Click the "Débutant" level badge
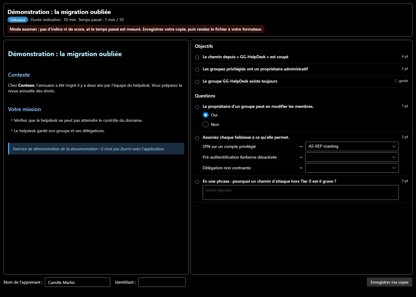 point(18,20)
